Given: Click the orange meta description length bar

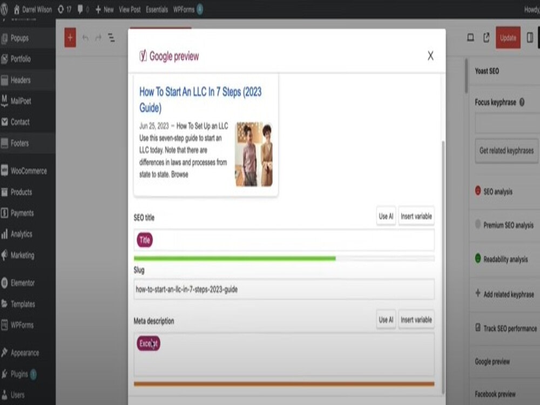Looking at the screenshot, I should [284, 384].
